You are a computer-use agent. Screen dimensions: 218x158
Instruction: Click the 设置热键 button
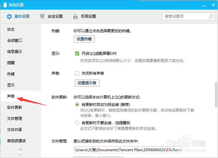(x=84, y=39)
